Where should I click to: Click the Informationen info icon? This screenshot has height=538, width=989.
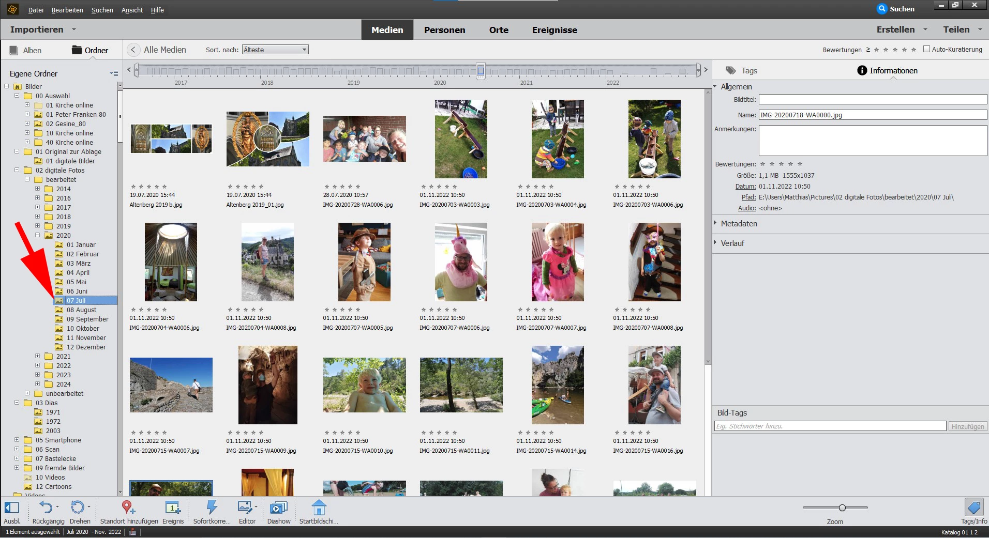coord(862,70)
